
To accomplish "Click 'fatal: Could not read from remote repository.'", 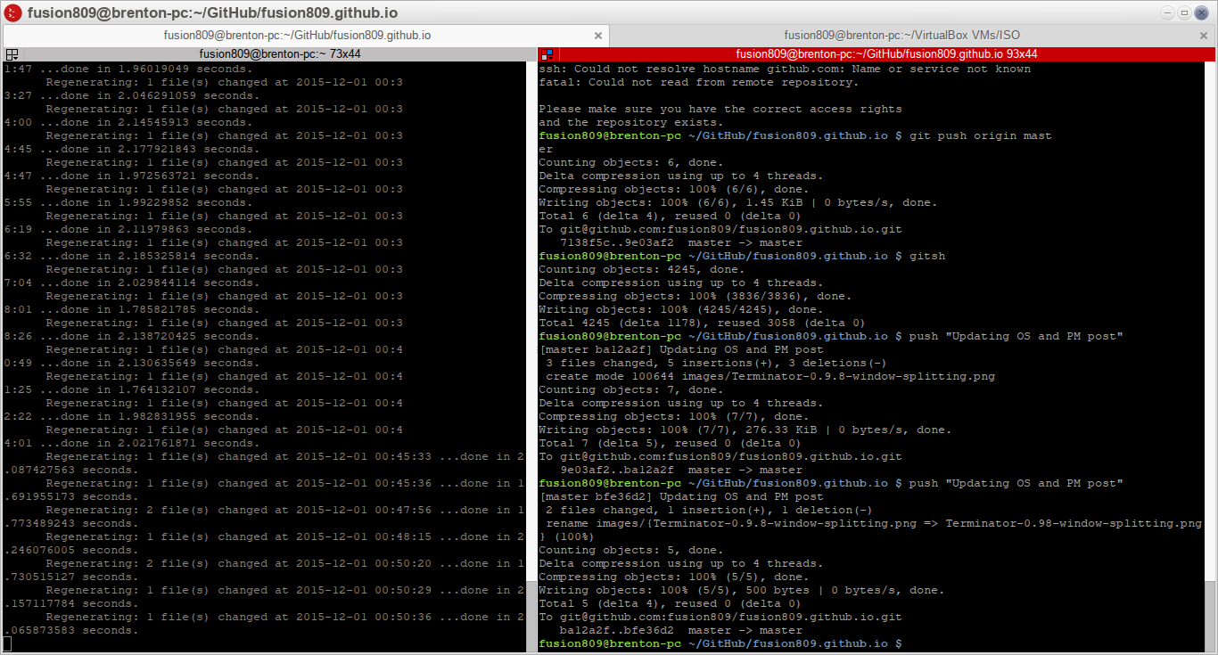I will click(x=699, y=82).
